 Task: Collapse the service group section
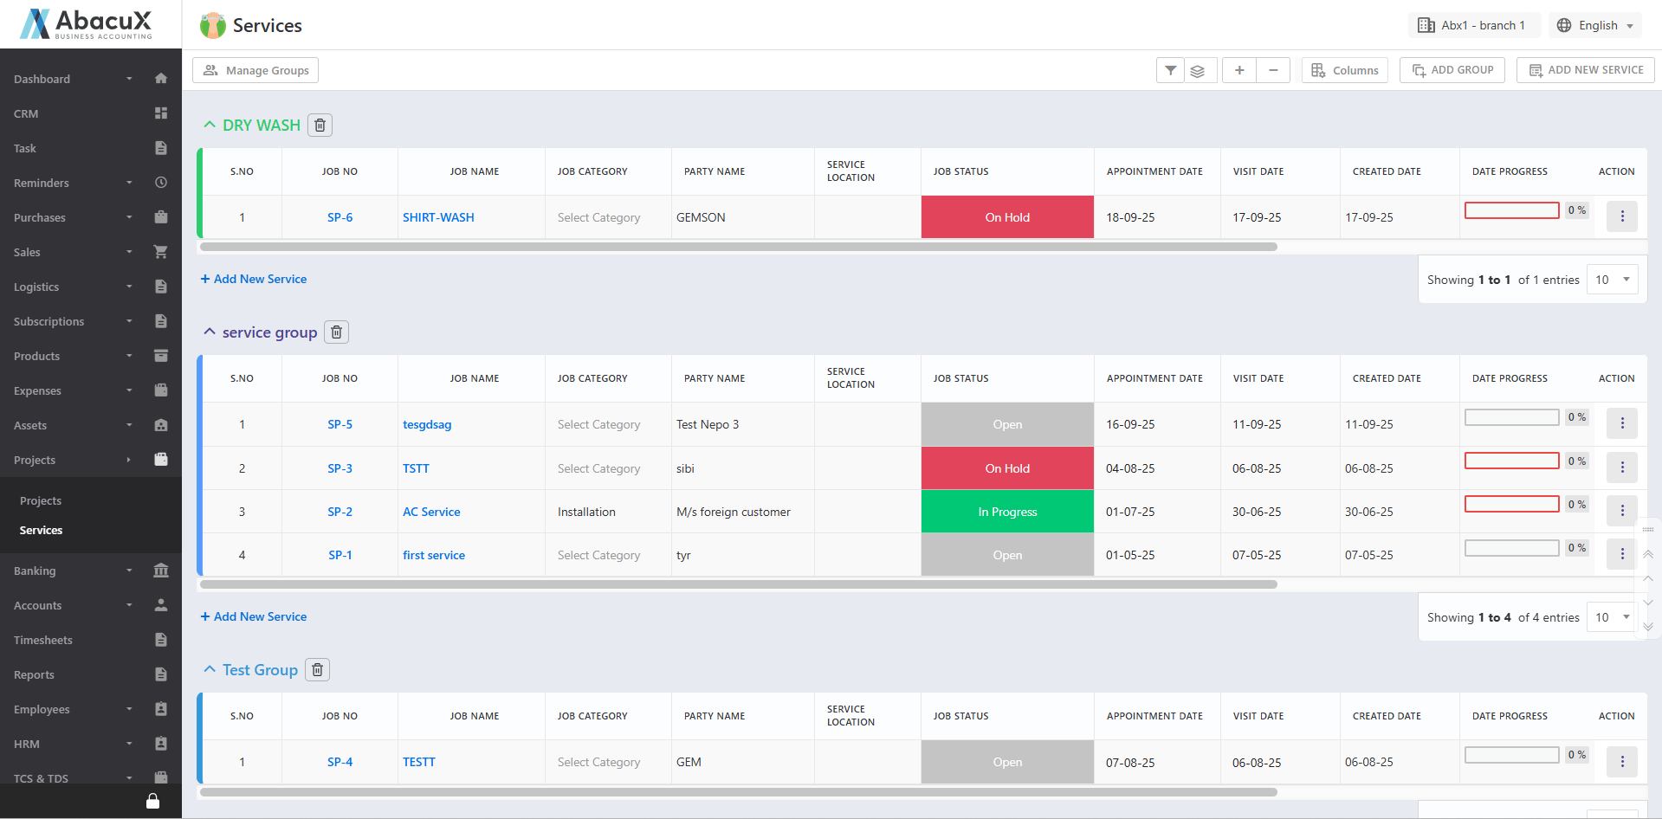[x=210, y=332]
